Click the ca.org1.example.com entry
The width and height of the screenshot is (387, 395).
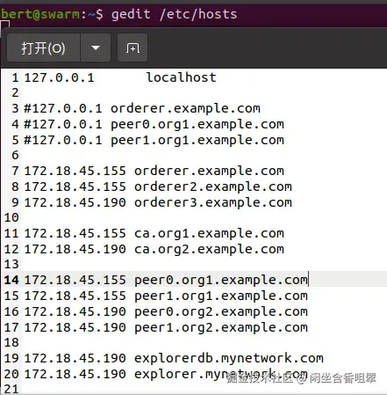[x=209, y=234]
